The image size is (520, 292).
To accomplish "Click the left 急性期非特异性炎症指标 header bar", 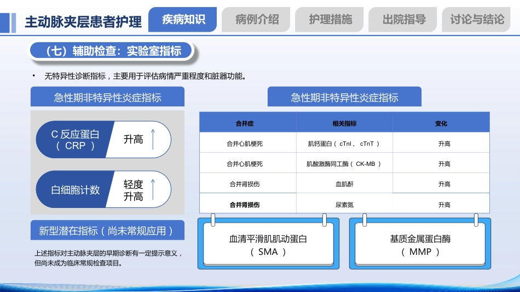I will point(107,97).
